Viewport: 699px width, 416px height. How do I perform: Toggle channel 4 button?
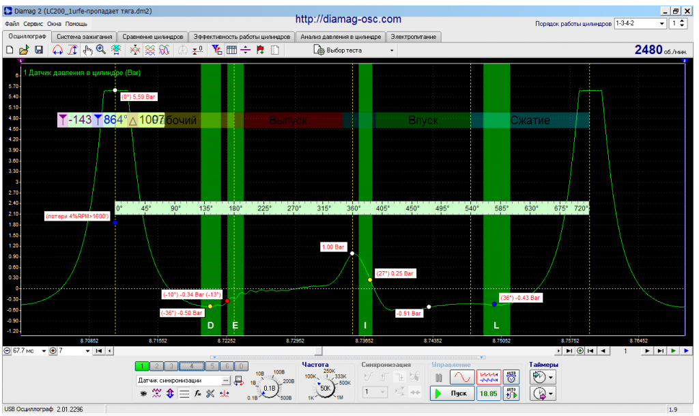coord(192,367)
